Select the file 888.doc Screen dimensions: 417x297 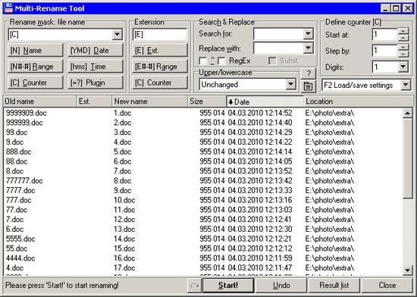click(18, 152)
